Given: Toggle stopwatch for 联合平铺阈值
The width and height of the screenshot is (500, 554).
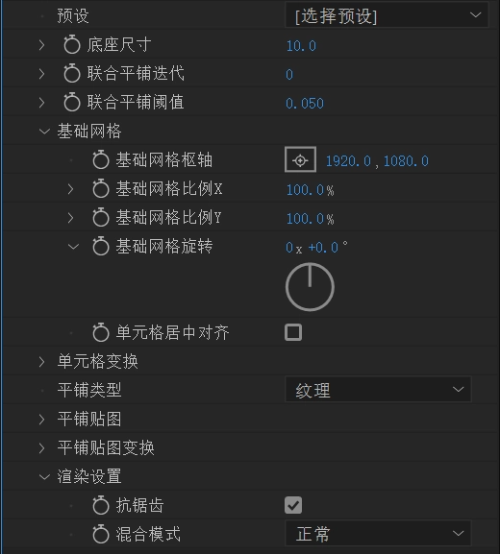Looking at the screenshot, I should pos(72,102).
